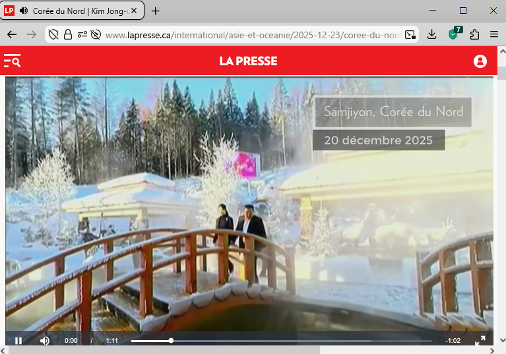Image resolution: width=506 pixels, height=354 pixels.
Task: Click the horizontal scrollbar right arrow
Action: point(492,350)
